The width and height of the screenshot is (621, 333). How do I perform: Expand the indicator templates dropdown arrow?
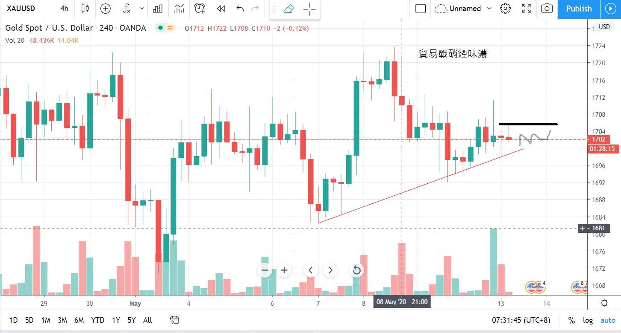(142, 9)
